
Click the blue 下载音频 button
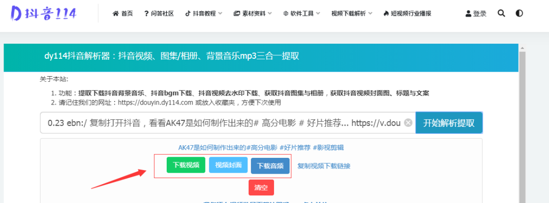point(270,165)
